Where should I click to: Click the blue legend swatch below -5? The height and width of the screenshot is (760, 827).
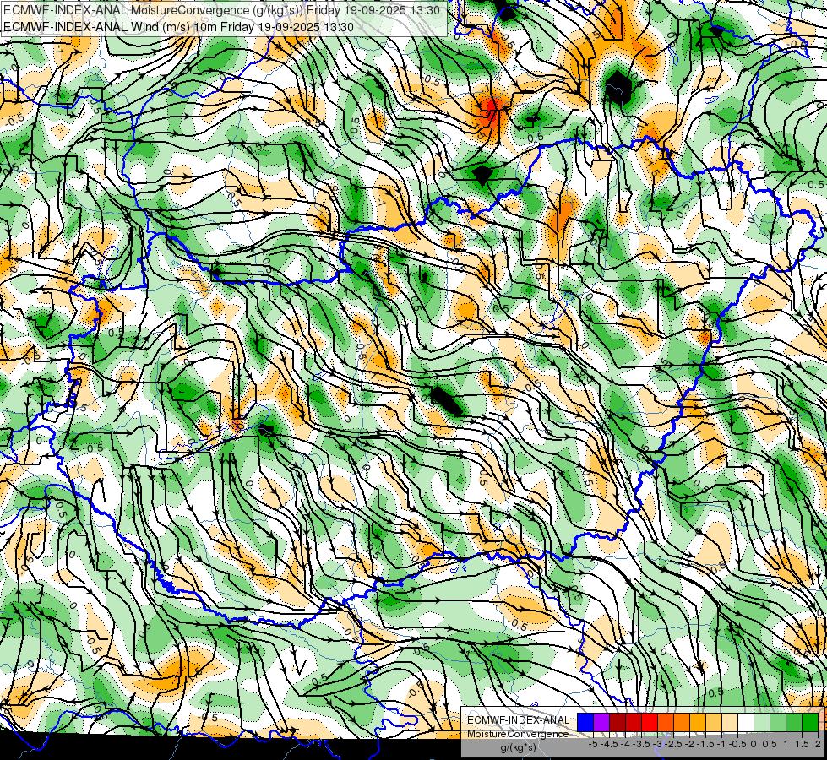coord(585,722)
